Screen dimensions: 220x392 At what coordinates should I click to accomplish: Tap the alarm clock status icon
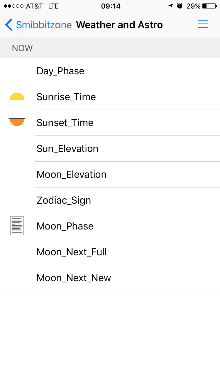coord(180,6)
